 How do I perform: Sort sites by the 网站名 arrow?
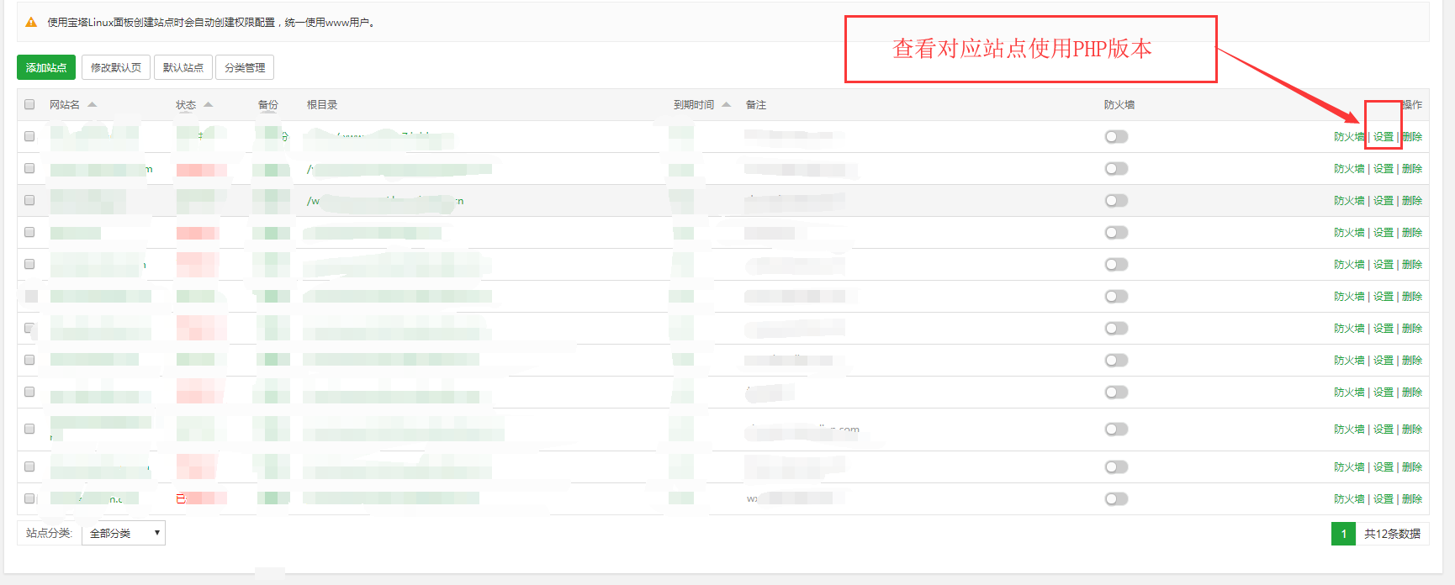click(92, 105)
